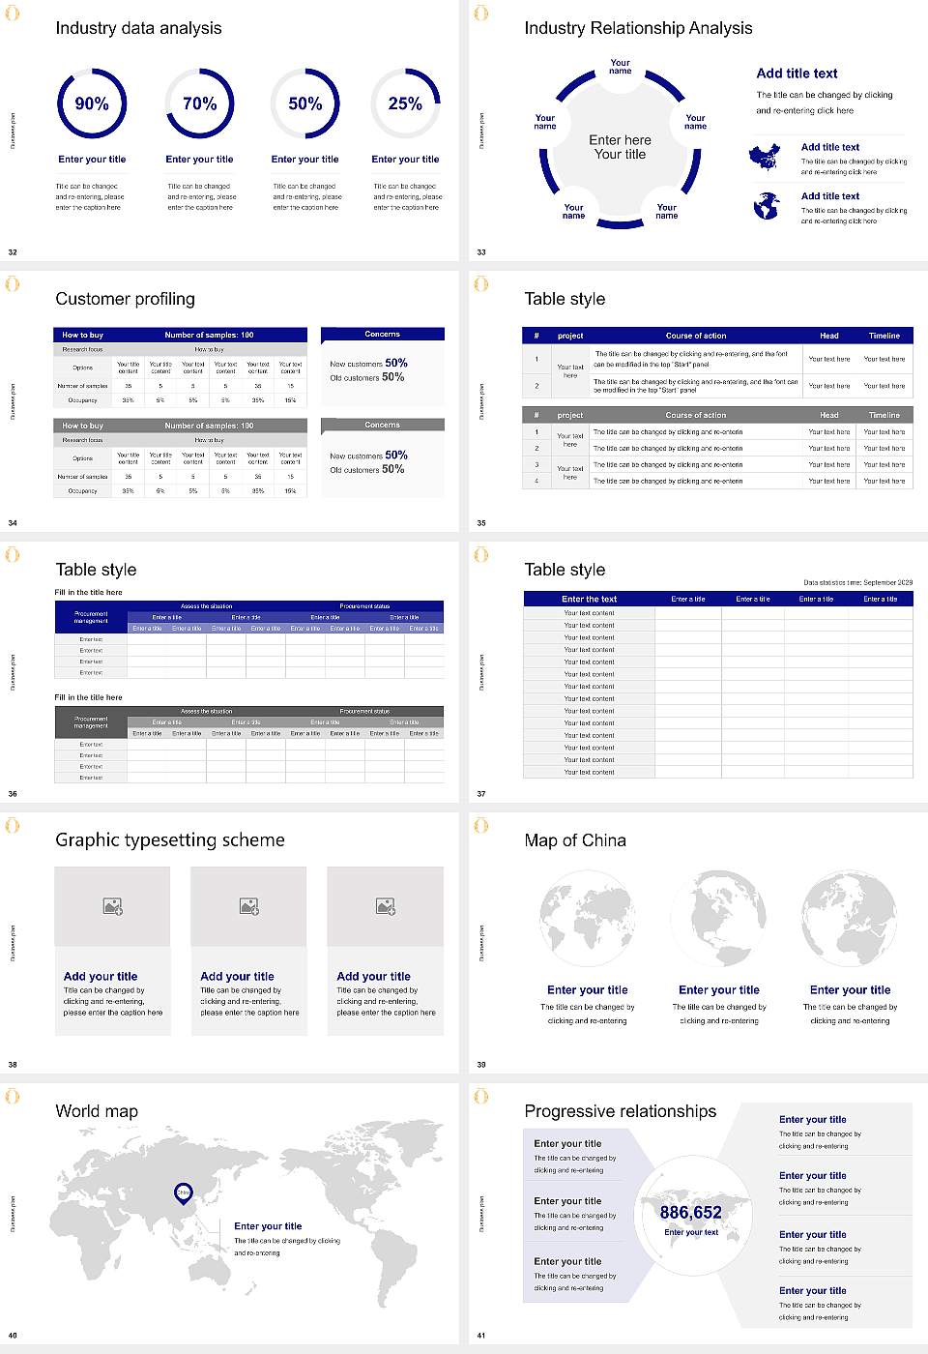The image size is (928, 1354).
Task: Click 'Enter your text' under 886,652
Action: pos(691,1232)
